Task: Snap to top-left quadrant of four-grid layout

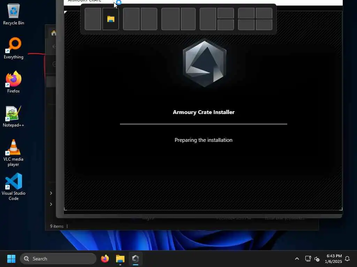Action: 246,13
